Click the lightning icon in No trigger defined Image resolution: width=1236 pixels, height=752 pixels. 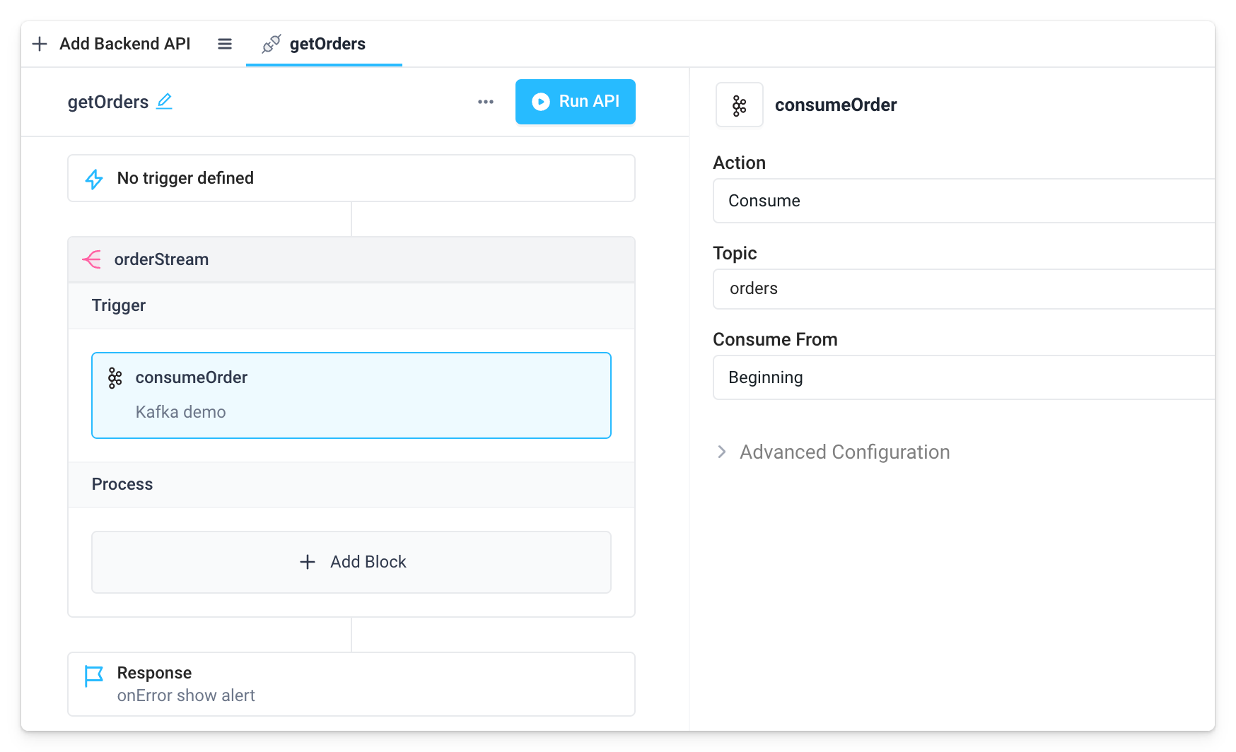tap(93, 178)
